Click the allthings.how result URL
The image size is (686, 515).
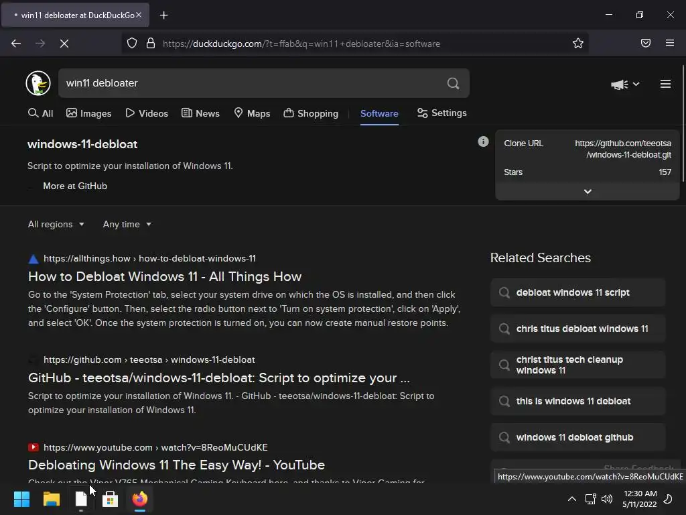pos(149,258)
